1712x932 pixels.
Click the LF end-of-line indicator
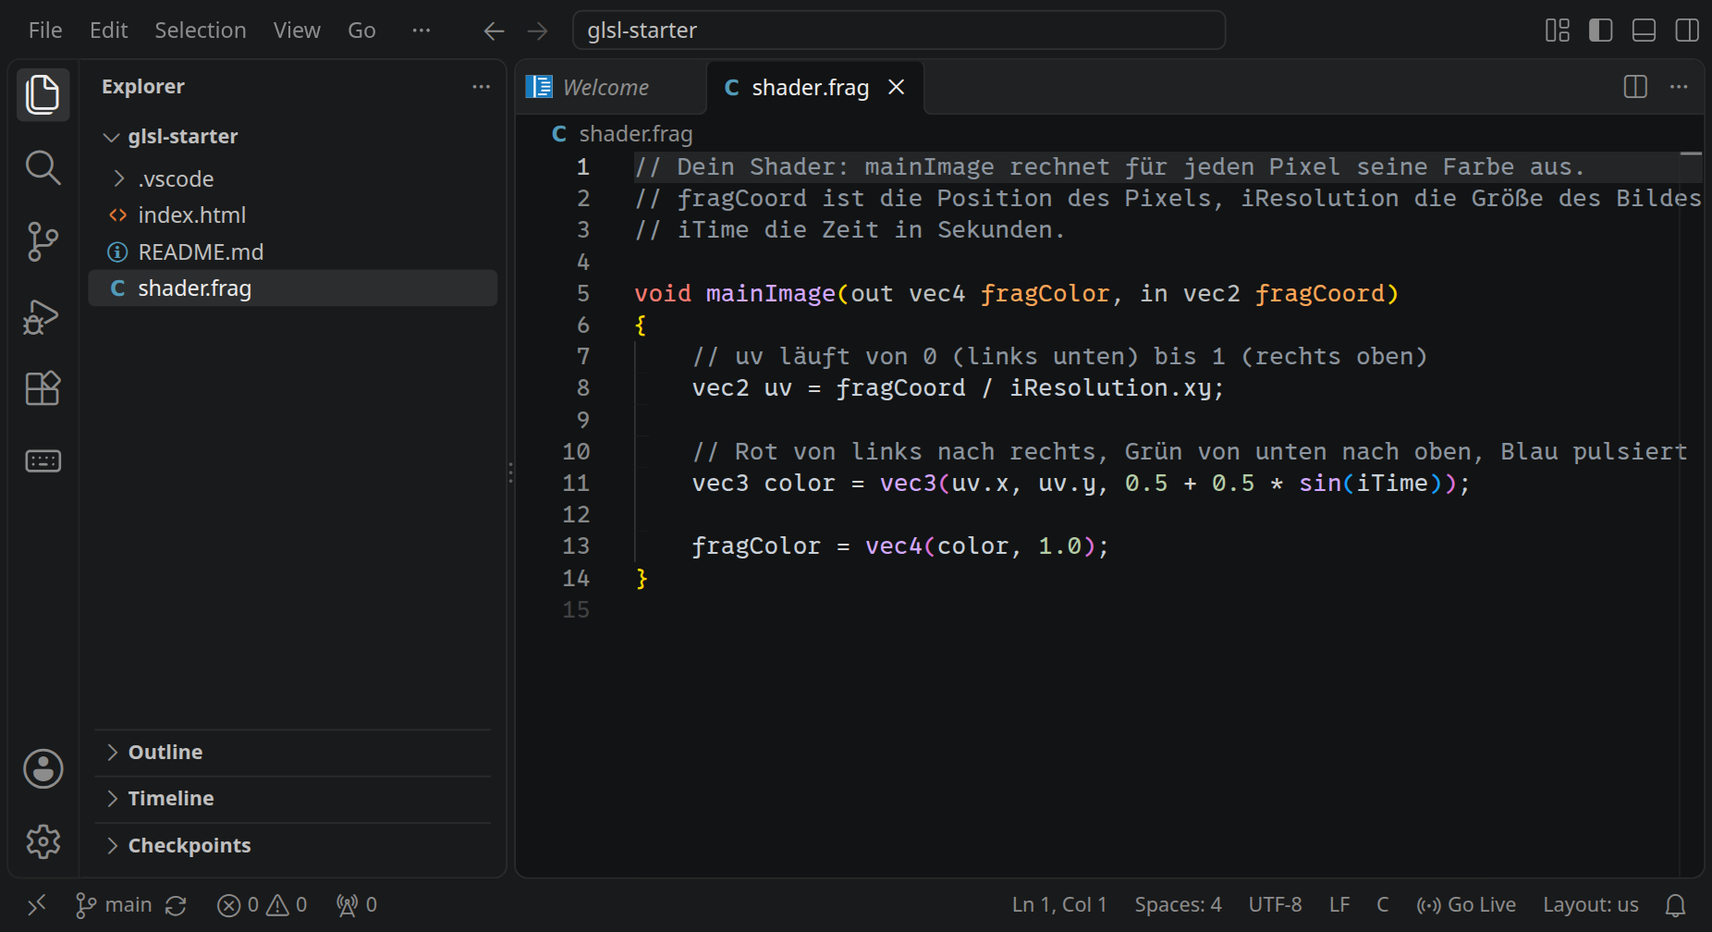pos(1339,905)
